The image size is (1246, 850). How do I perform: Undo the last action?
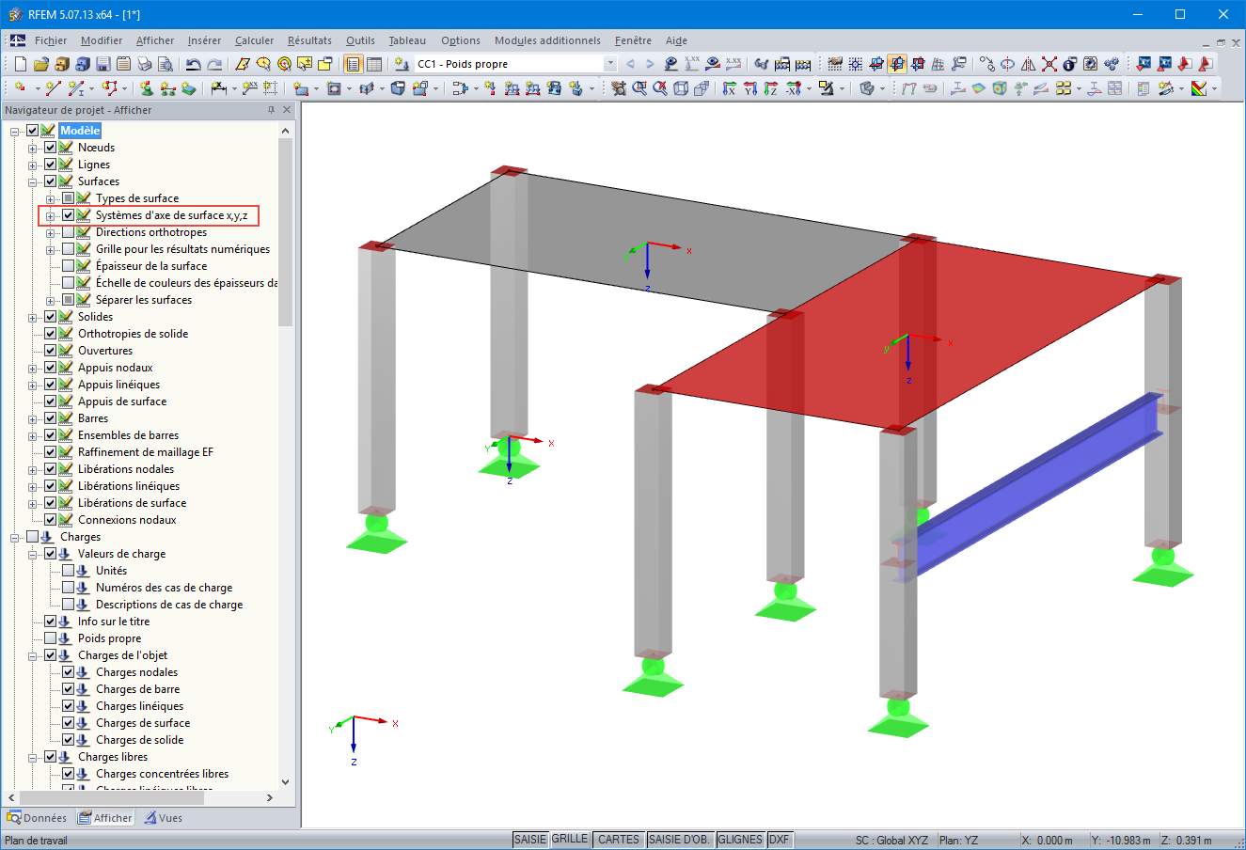pos(194,64)
